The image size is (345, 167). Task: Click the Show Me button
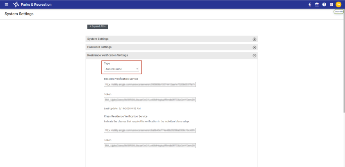click(x=338, y=12)
